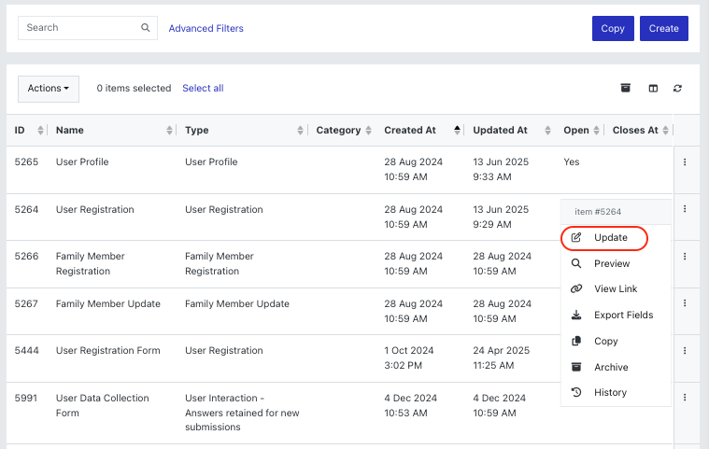The image size is (709, 449).
Task: Sort by Updated At using the arrows
Action: [547, 130]
